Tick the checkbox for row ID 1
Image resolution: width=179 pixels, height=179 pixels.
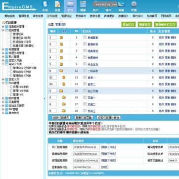tap(85, 37)
